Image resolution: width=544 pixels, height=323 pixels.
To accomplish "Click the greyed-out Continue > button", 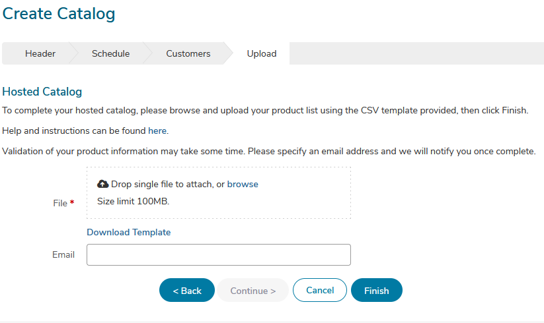I will (x=253, y=290).
